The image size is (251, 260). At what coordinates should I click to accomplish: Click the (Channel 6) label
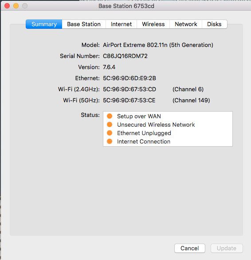coord(188,89)
